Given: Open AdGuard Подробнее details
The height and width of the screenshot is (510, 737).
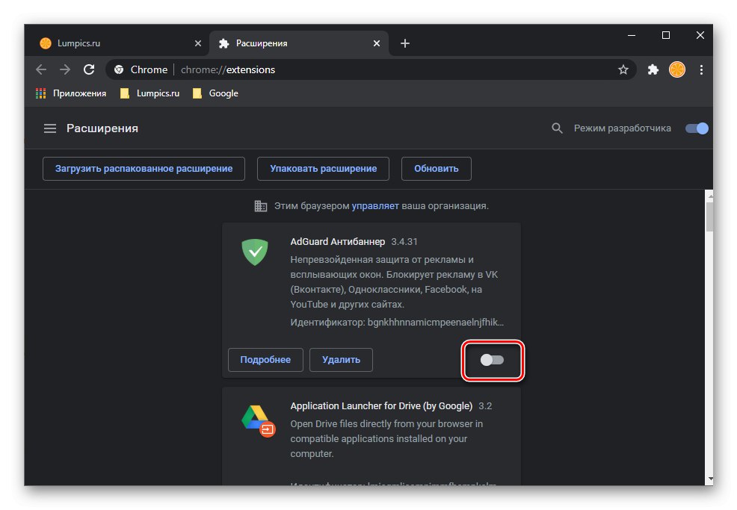Looking at the screenshot, I should tap(265, 359).
